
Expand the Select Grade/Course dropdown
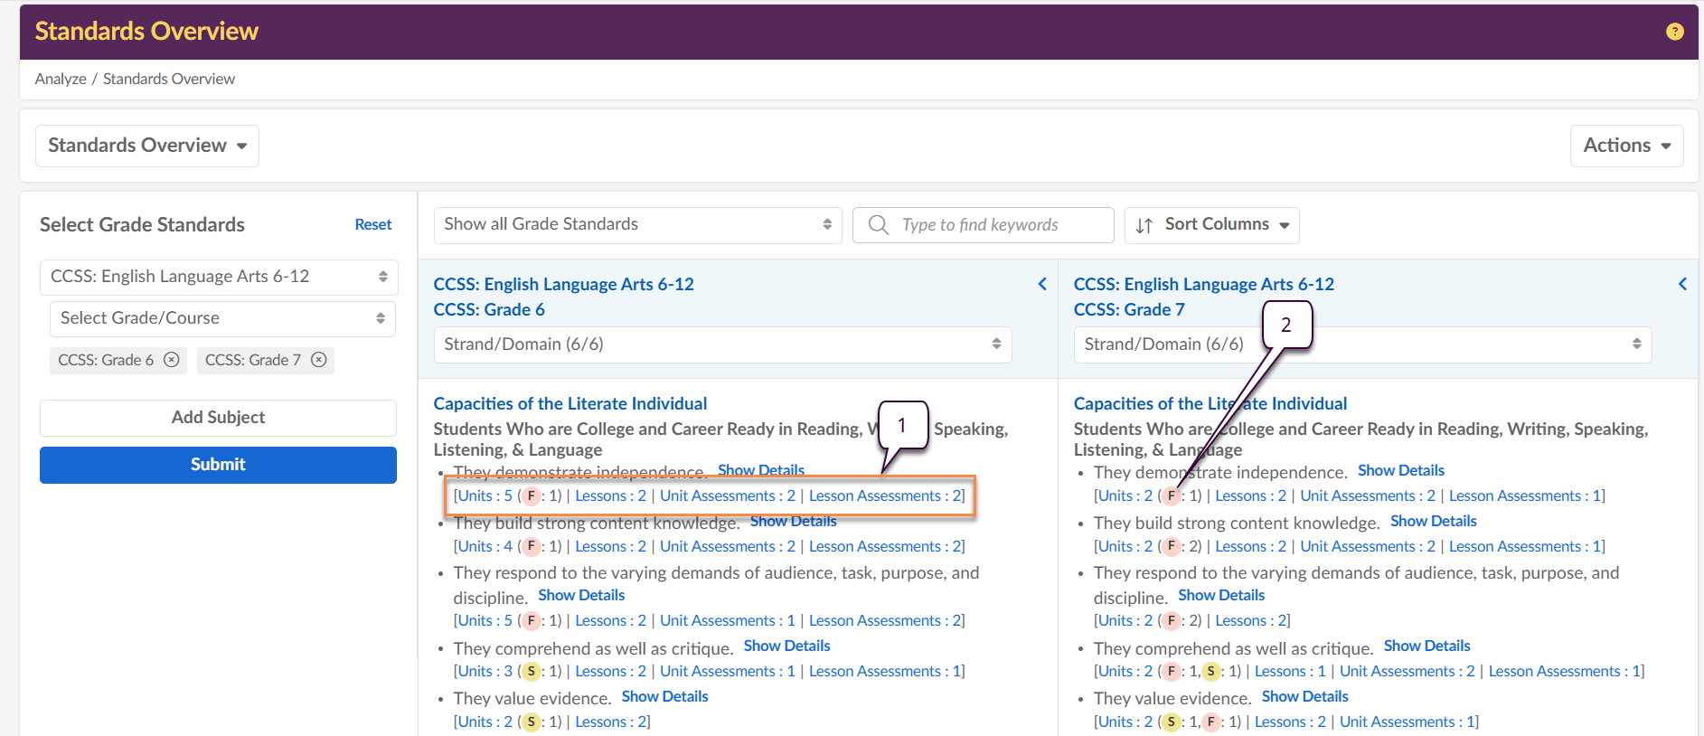(222, 318)
